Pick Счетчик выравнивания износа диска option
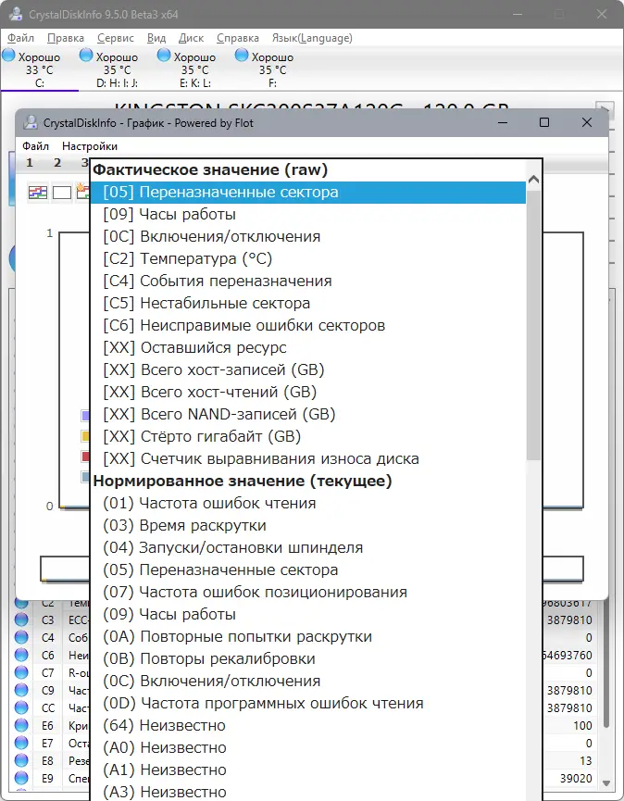624x801 pixels. click(308, 458)
